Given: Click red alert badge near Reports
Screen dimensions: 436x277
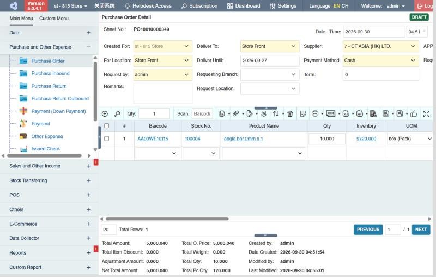Looking at the screenshot, I should pyautogui.click(x=96, y=249).
